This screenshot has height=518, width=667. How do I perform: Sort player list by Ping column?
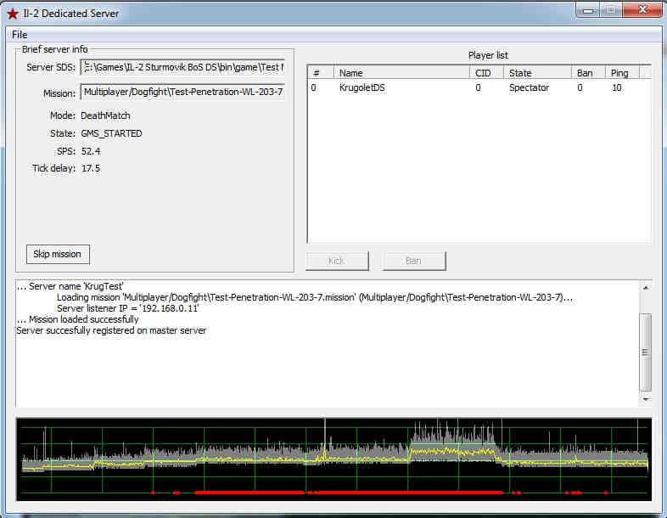[622, 73]
